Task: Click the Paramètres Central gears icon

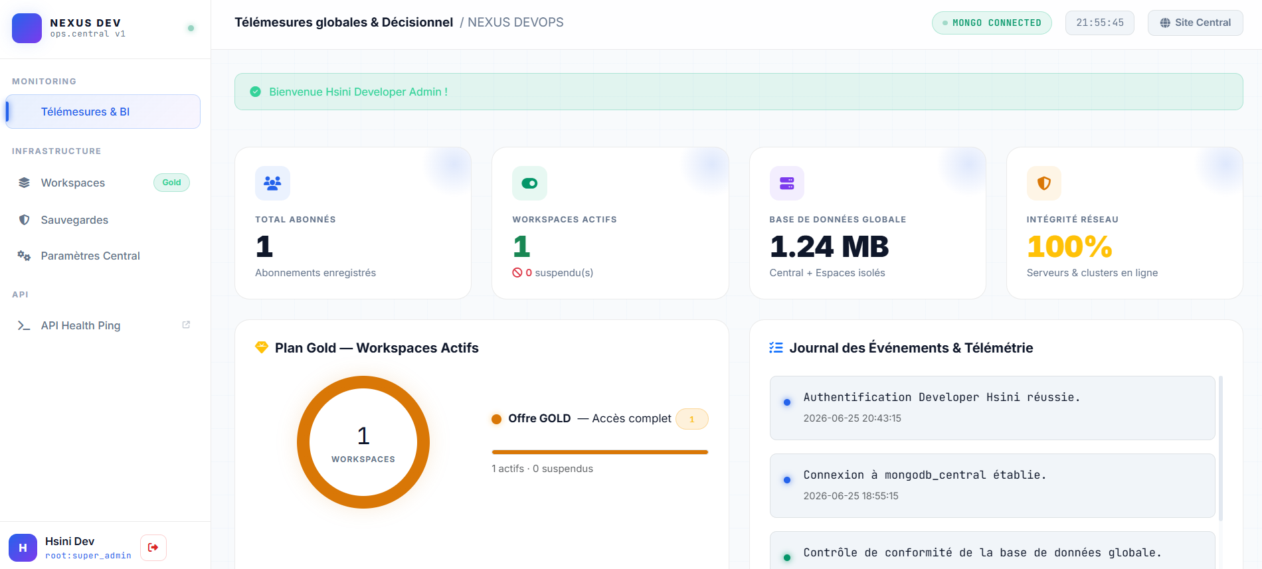Action: click(x=24, y=256)
